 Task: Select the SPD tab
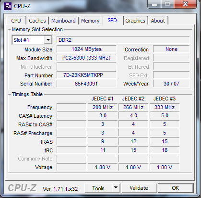pos(112,20)
